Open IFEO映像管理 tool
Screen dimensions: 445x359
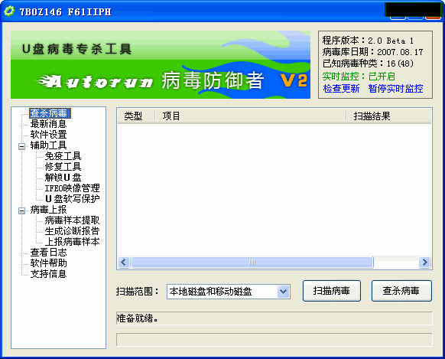coord(72,188)
